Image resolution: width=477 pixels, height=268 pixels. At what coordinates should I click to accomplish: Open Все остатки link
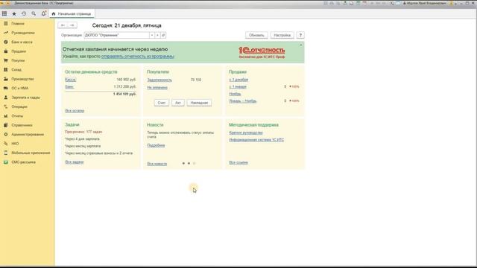[x=75, y=111]
